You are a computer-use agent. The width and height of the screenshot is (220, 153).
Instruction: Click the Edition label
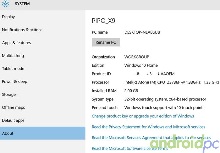(x=98, y=65)
